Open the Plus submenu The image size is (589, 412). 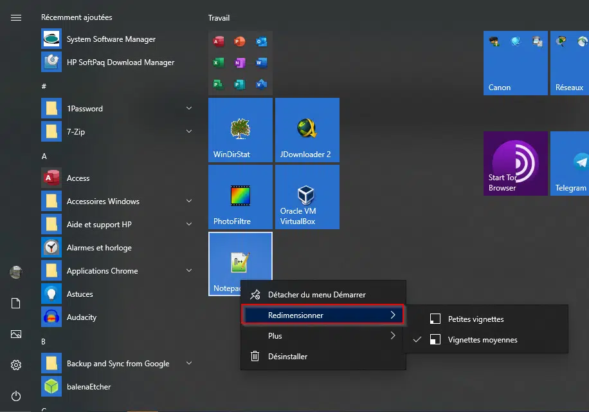tap(323, 335)
